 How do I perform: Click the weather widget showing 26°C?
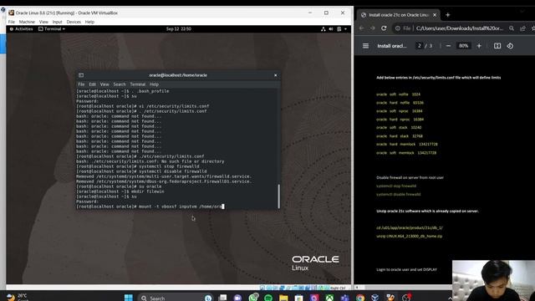click(x=17, y=297)
